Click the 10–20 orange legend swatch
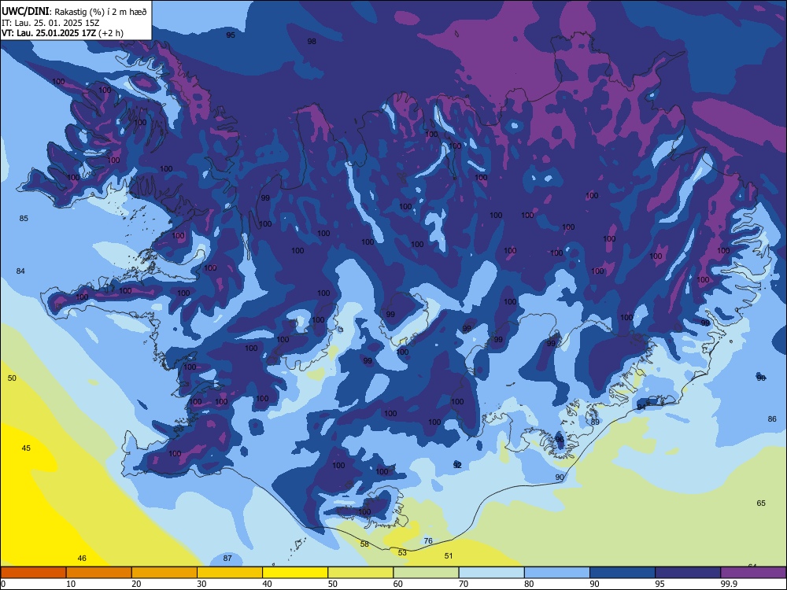The width and height of the screenshot is (787, 590). 99,573
